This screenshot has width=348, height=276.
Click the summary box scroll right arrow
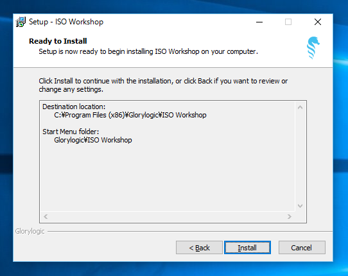click(x=289, y=216)
